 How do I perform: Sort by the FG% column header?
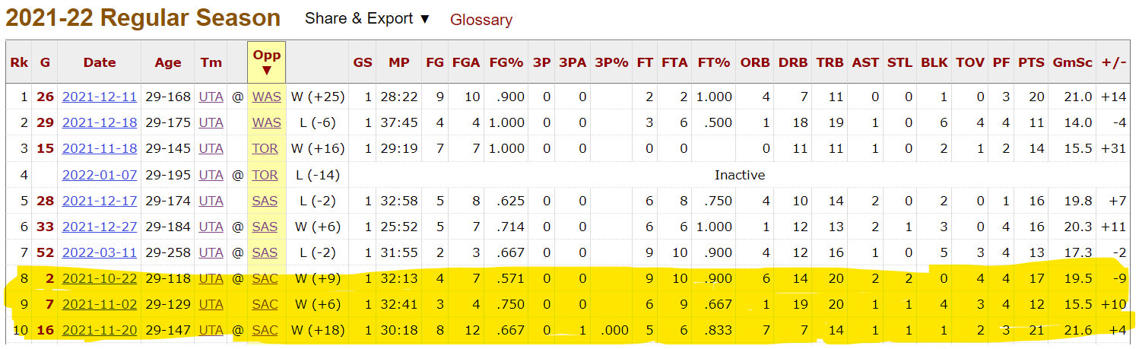click(x=506, y=62)
